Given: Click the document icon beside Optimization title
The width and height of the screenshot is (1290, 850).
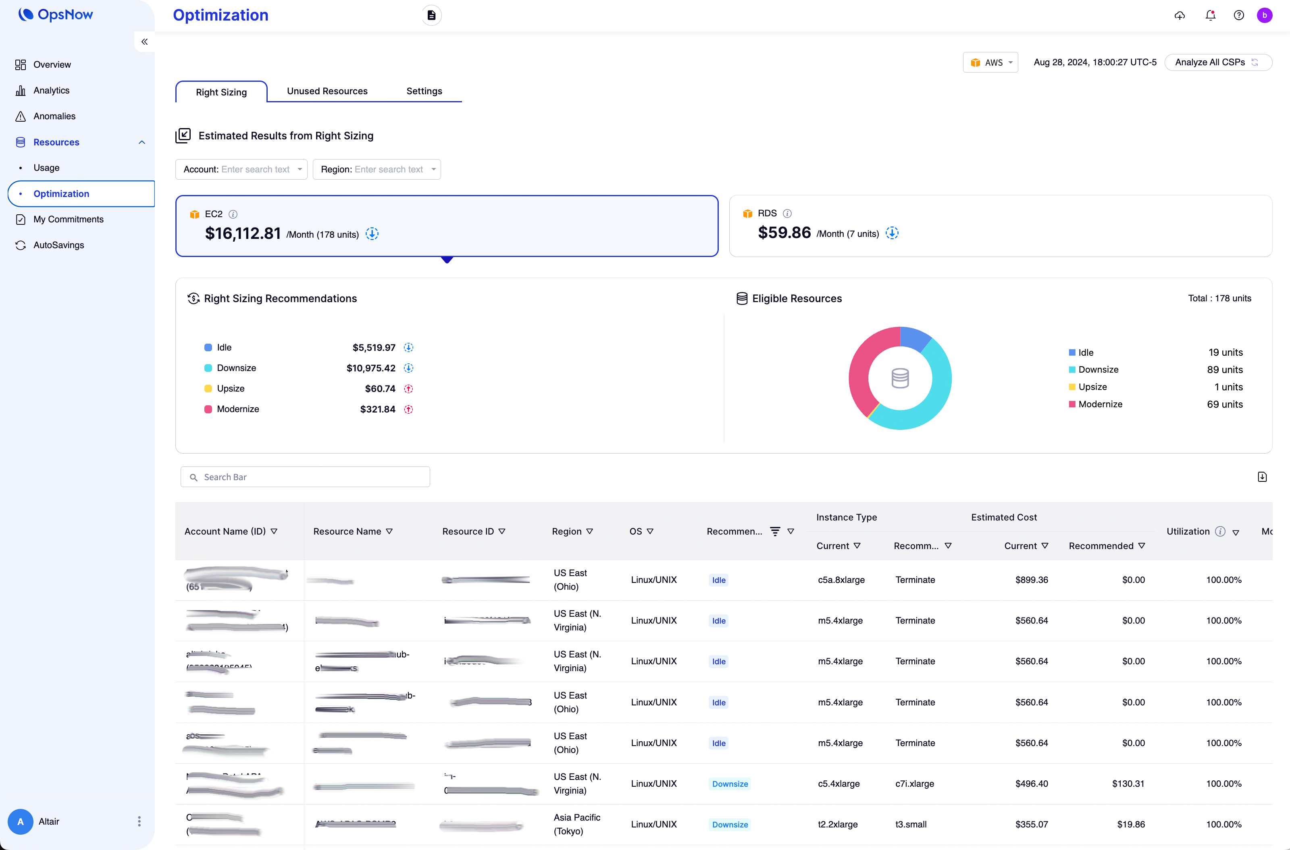Looking at the screenshot, I should [x=431, y=15].
